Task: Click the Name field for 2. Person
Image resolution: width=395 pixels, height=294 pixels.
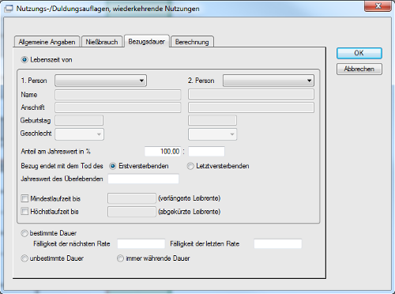Action: click(x=251, y=95)
